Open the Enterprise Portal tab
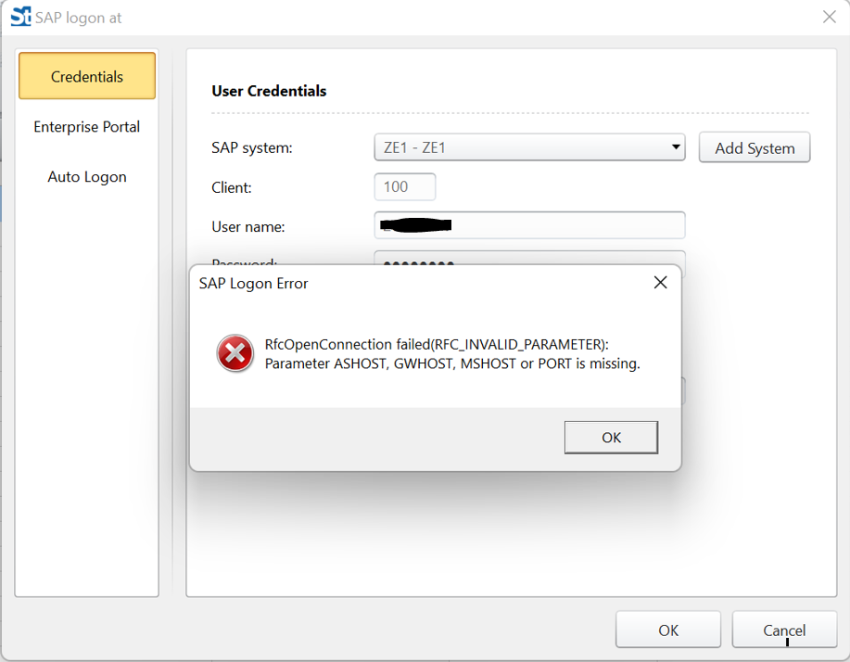 pyautogui.click(x=87, y=127)
